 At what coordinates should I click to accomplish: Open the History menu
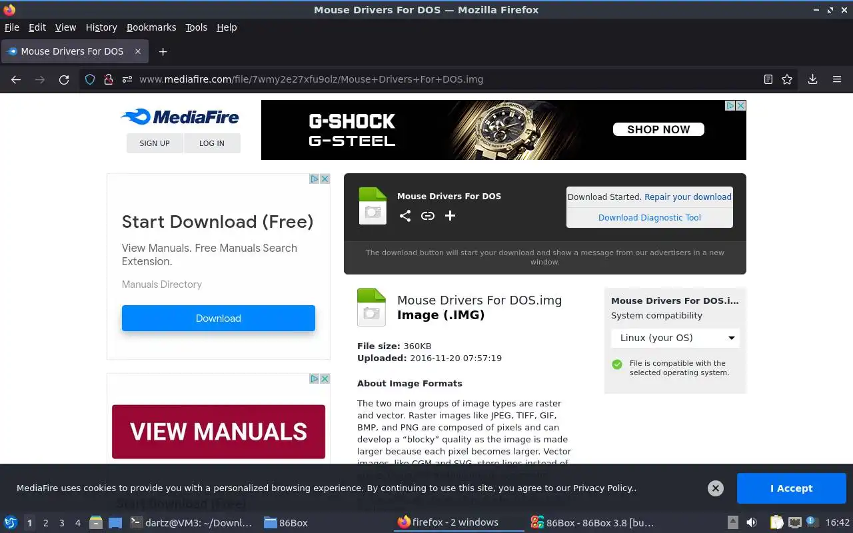[x=101, y=27]
